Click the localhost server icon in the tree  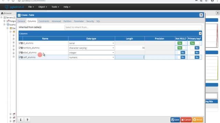tap(8, 25)
